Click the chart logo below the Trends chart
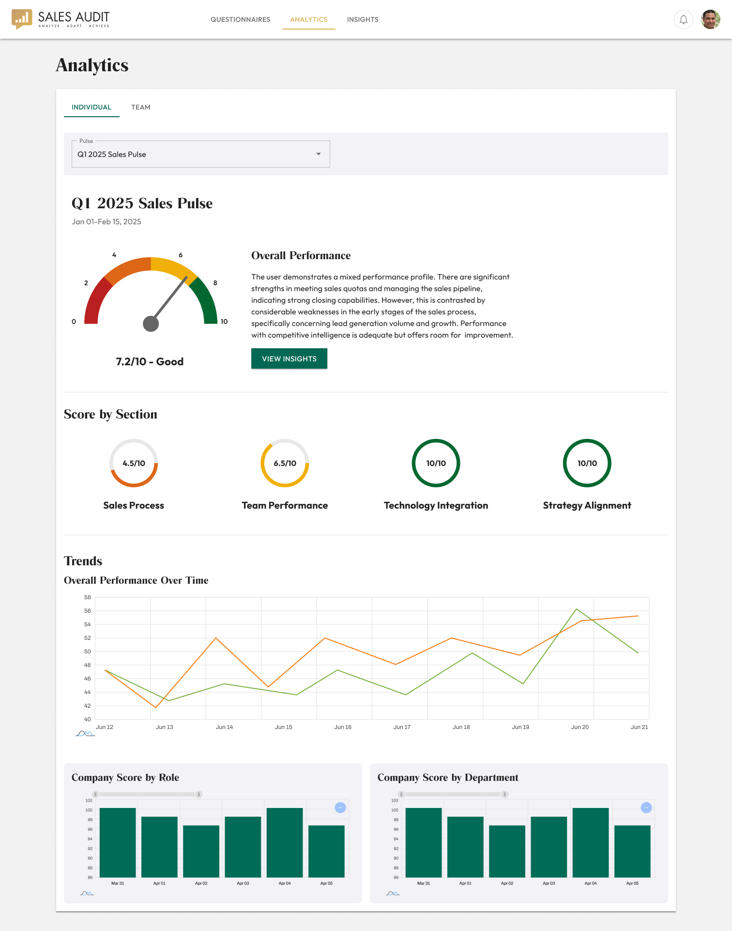Image resolution: width=732 pixels, height=931 pixels. click(85, 733)
